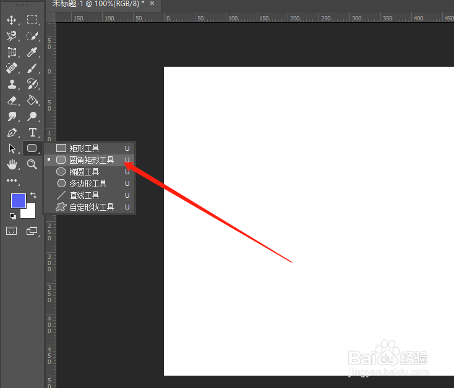The height and width of the screenshot is (388, 454).
Task: Switch to the 未标题-1 document tab
Action: (98, 4)
